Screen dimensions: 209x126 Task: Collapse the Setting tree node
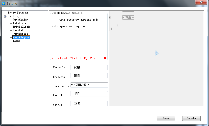pyautogui.click(x=5, y=16)
